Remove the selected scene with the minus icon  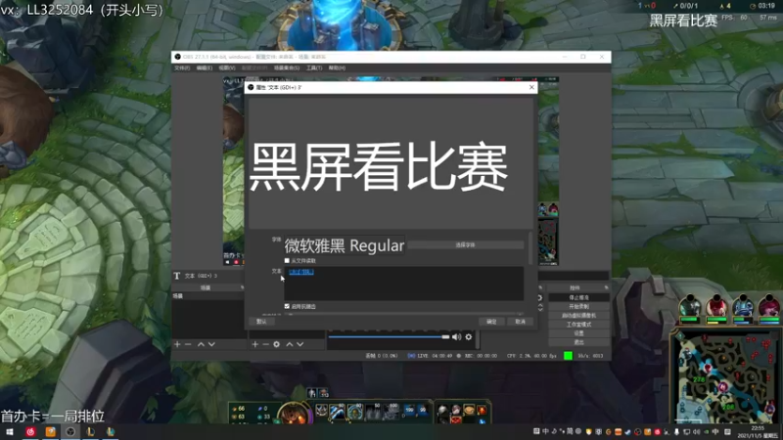pyautogui.click(x=188, y=344)
